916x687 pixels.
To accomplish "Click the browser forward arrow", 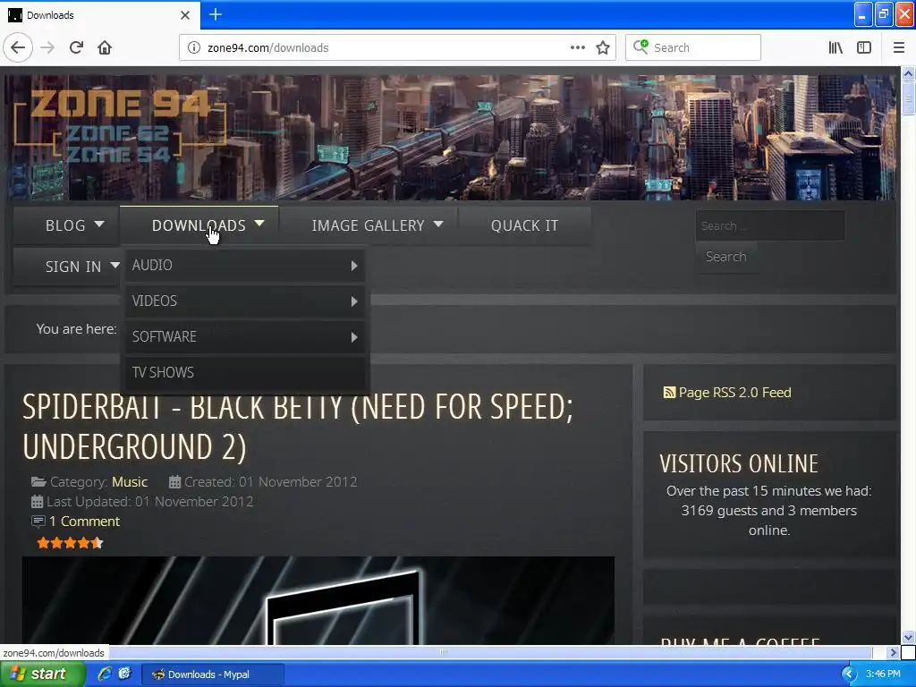I will click(47, 47).
